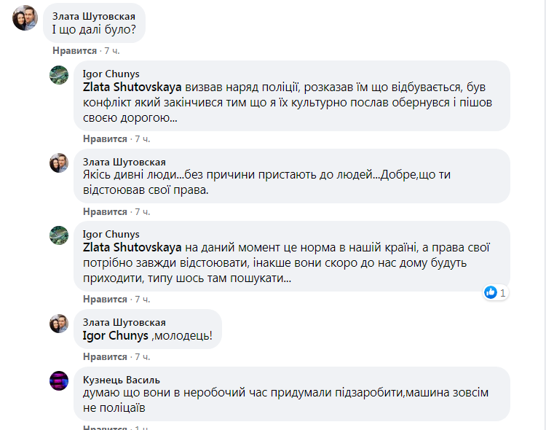This screenshot has height=430, width=546.
Task: Click the "7 ч." timestamp under "І що далі було?"
Action: (x=113, y=51)
